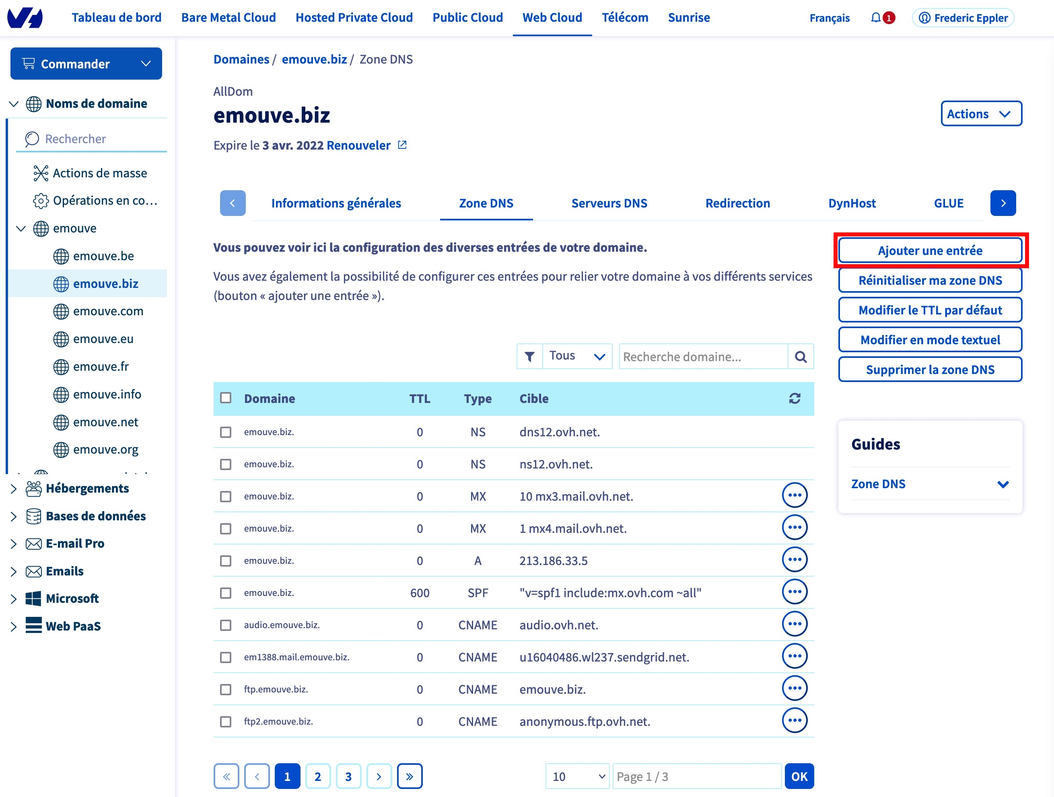
Task: Click Ajouter une entrée button
Action: [x=930, y=251]
